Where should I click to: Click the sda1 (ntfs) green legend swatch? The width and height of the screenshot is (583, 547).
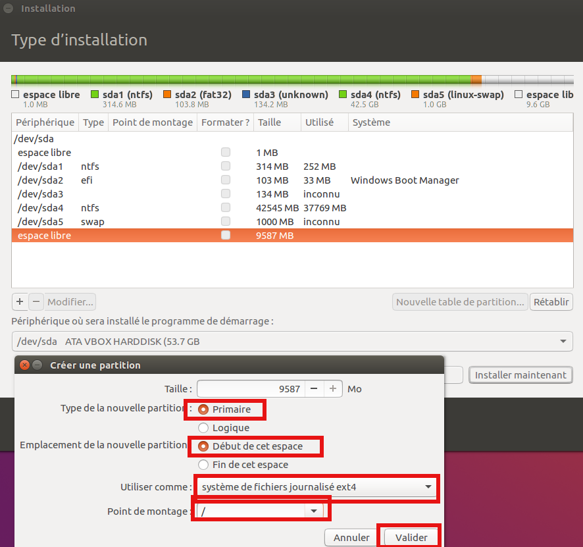pyautogui.click(x=95, y=94)
